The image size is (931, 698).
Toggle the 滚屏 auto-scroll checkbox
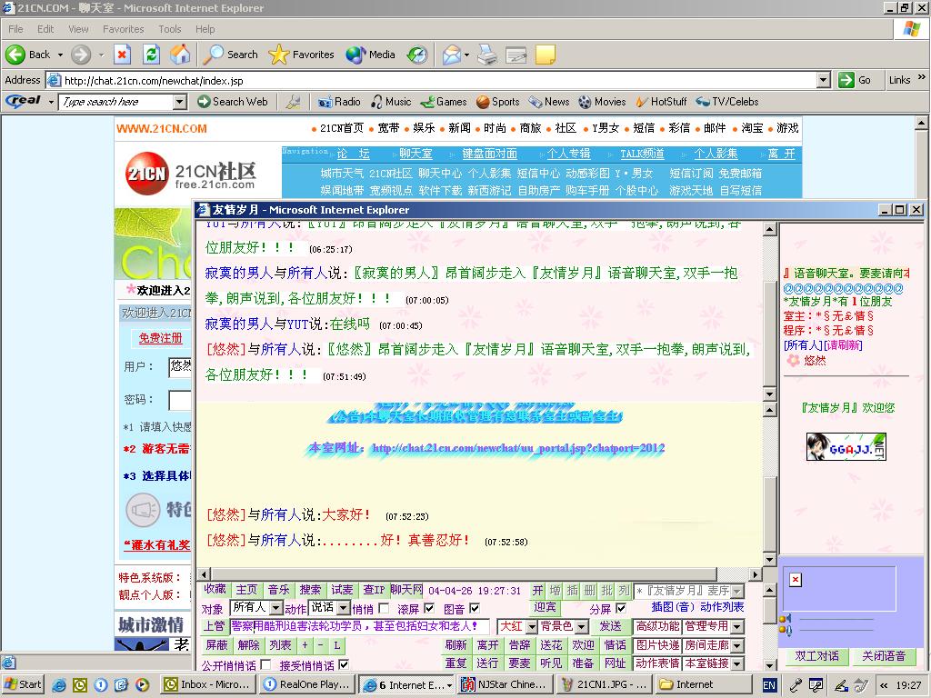pos(429,608)
